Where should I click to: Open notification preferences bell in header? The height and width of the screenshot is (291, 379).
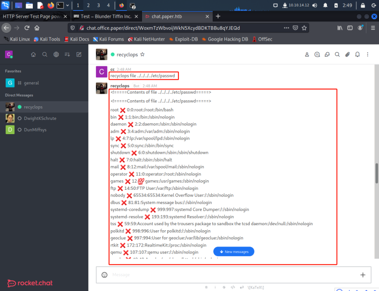357,55
